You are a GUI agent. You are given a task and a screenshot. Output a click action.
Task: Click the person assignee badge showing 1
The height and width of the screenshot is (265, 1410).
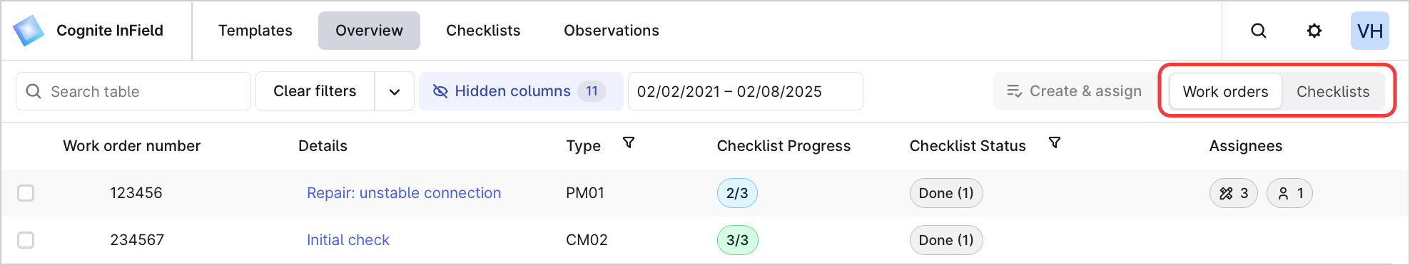click(x=1289, y=193)
